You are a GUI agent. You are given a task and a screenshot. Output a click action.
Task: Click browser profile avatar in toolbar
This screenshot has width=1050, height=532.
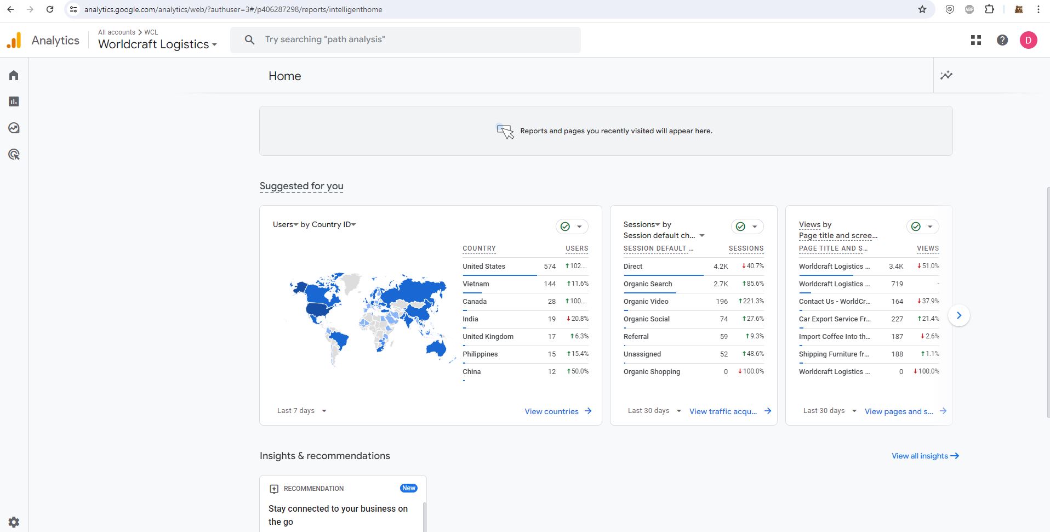[1019, 9]
